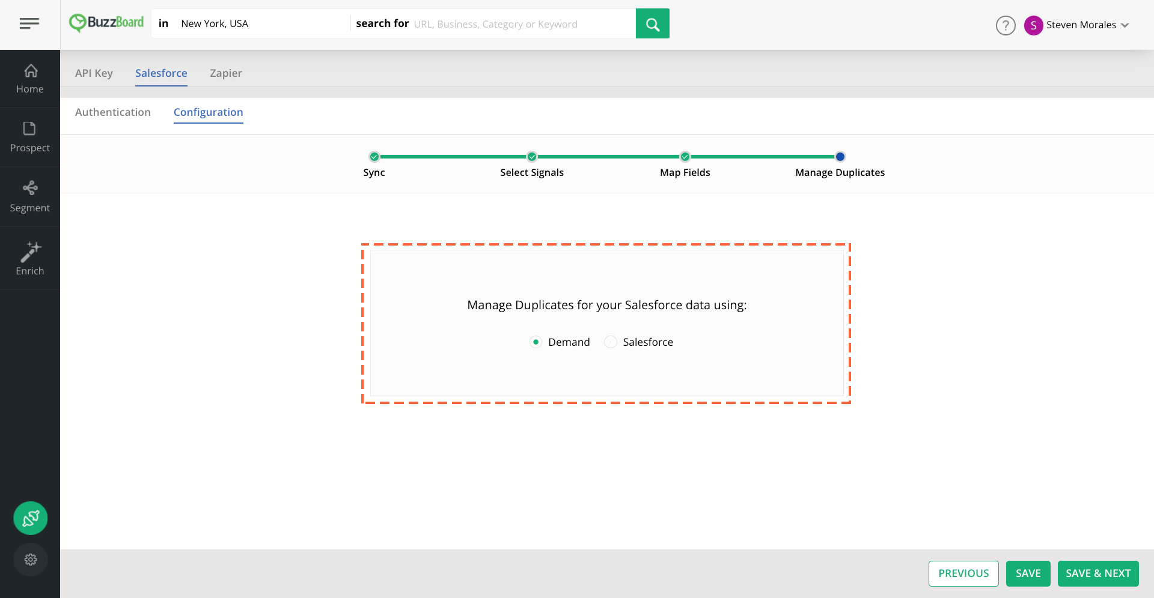Open the settings gear icon
The height and width of the screenshot is (598, 1154).
click(x=31, y=560)
